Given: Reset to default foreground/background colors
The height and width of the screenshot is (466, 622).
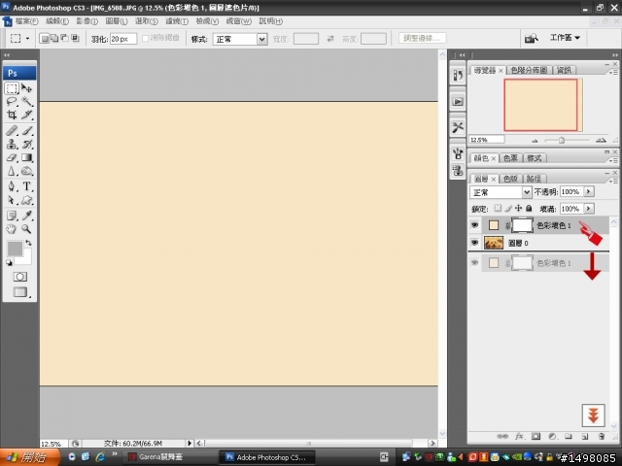Looking at the screenshot, I should (9, 262).
